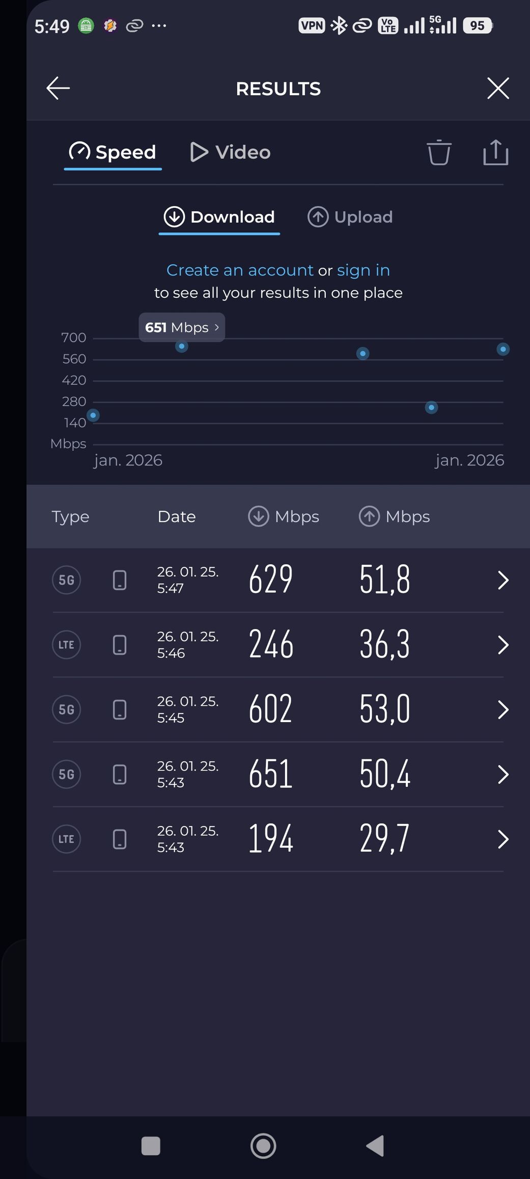Open the Create an account link
Viewport: 530px width, 1179px height.
(240, 270)
